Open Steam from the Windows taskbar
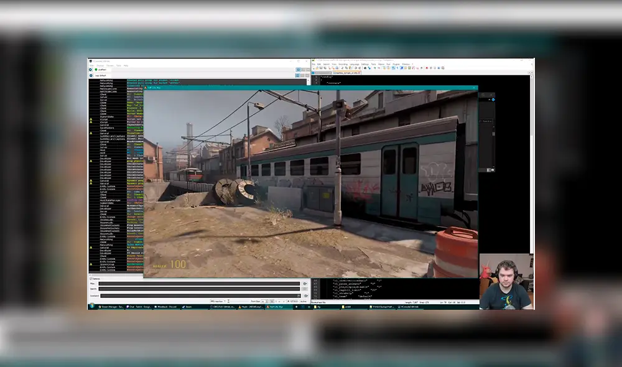 point(185,306)
